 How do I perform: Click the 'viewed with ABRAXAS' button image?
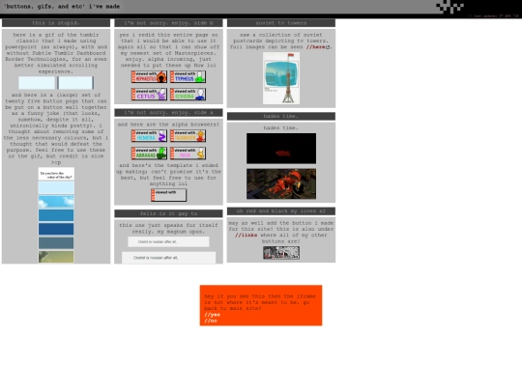(x=149, y=154)
